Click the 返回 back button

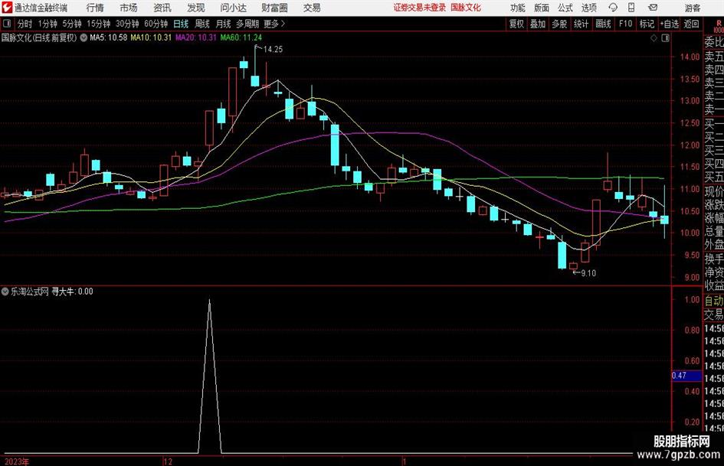point(691,24)
